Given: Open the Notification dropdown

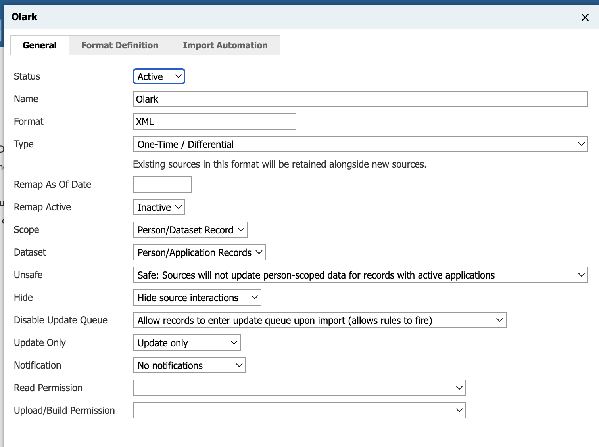Looking at the screenshot, I should [189, 365].
